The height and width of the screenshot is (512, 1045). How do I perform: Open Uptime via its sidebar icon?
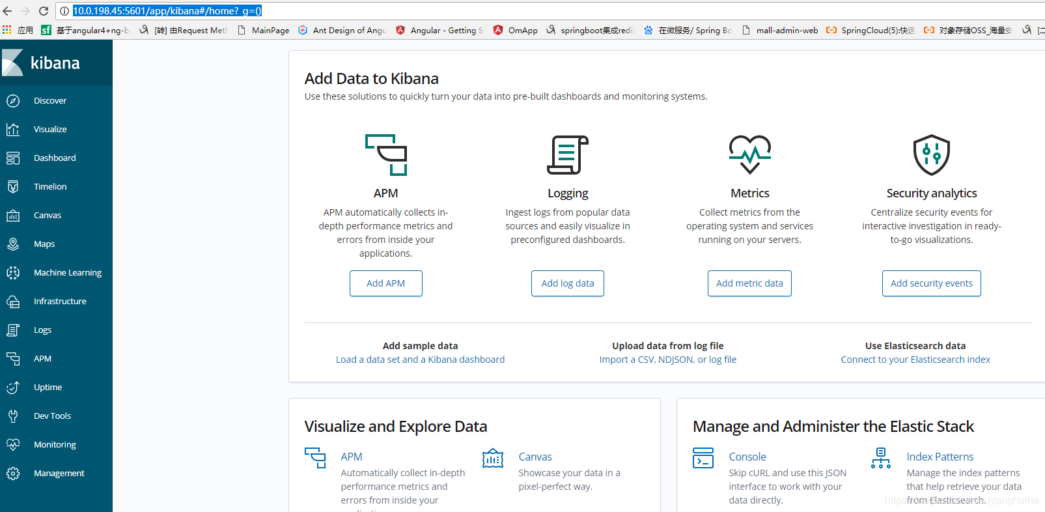click(13, 388)
